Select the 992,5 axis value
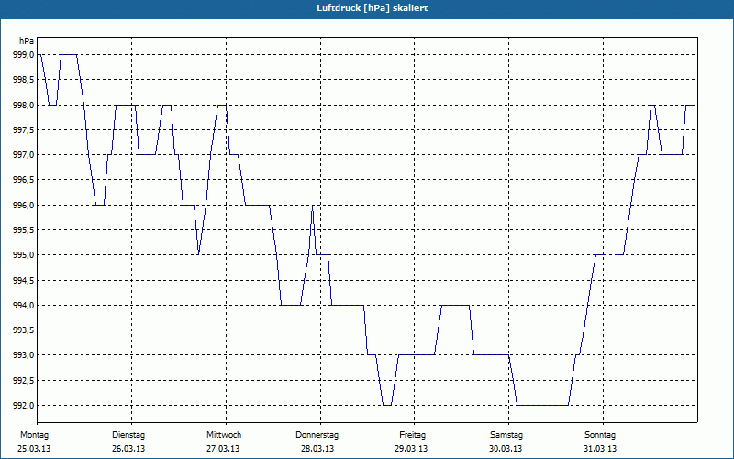The width and height of the screenshot is (734, 459). click(x=24, y=380)
